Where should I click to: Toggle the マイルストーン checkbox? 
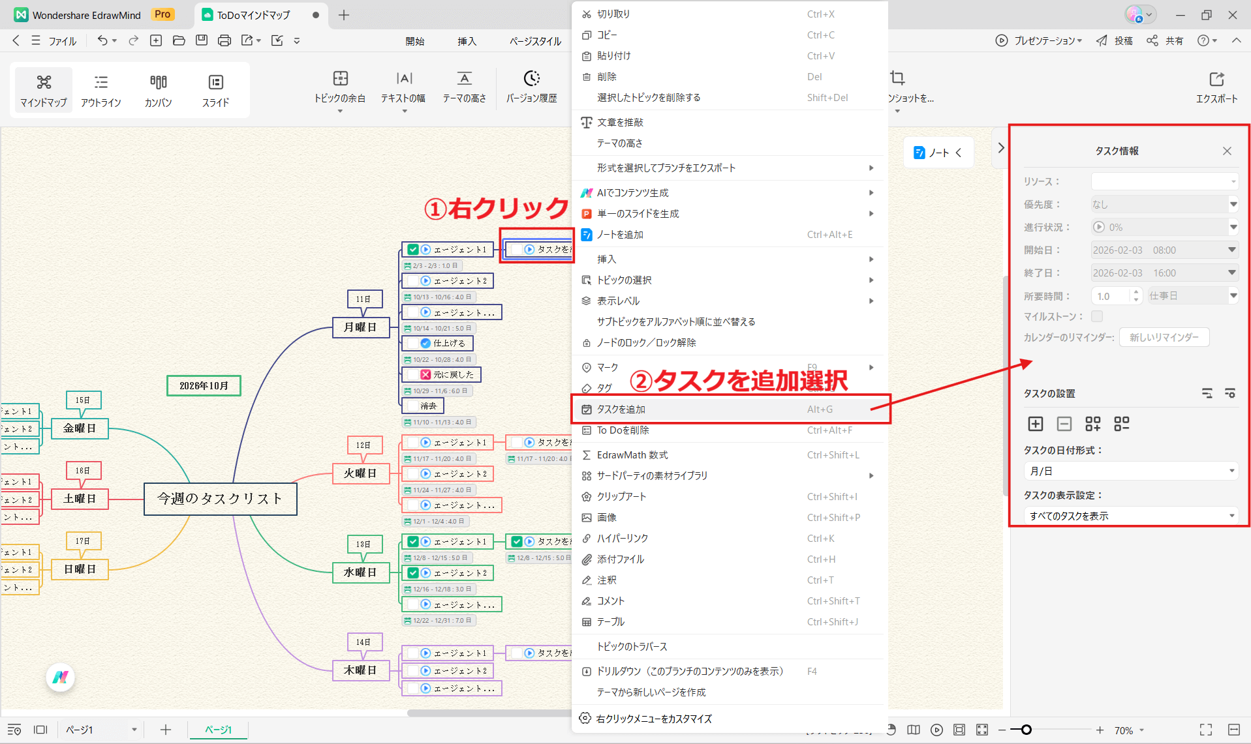coord(1097,316)
